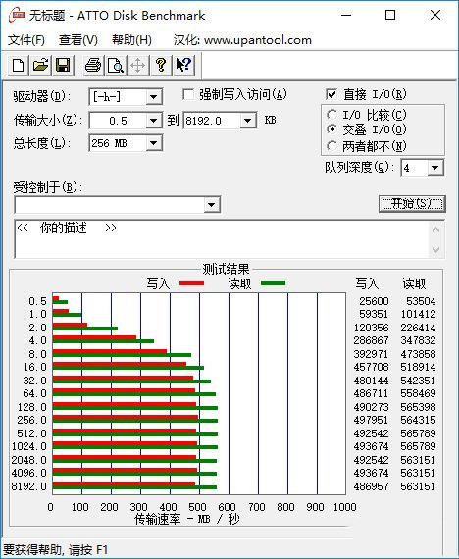
Task: Open the 驱动器 drive dropdown
Action: pos(154,97)
